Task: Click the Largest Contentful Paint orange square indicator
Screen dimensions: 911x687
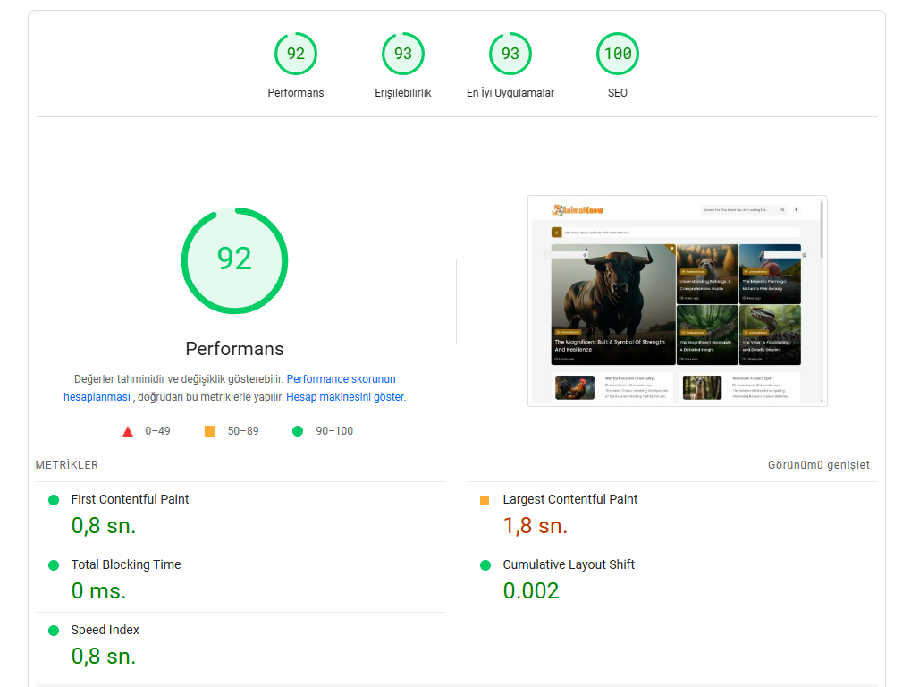Action: pos(485,500)
